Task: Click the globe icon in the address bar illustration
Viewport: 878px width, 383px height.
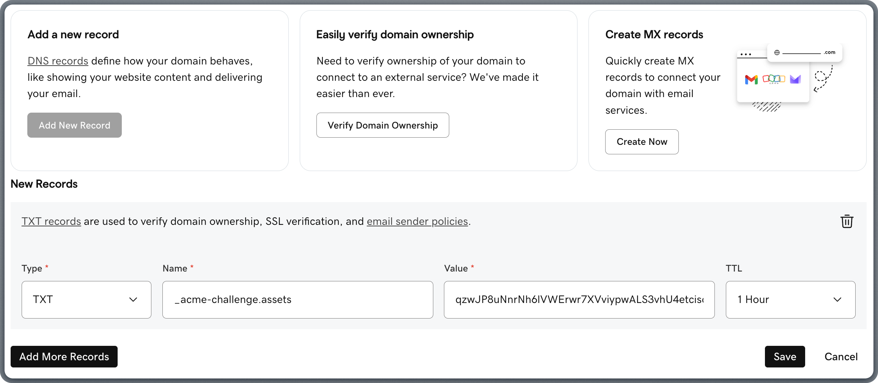Action: 777,52
